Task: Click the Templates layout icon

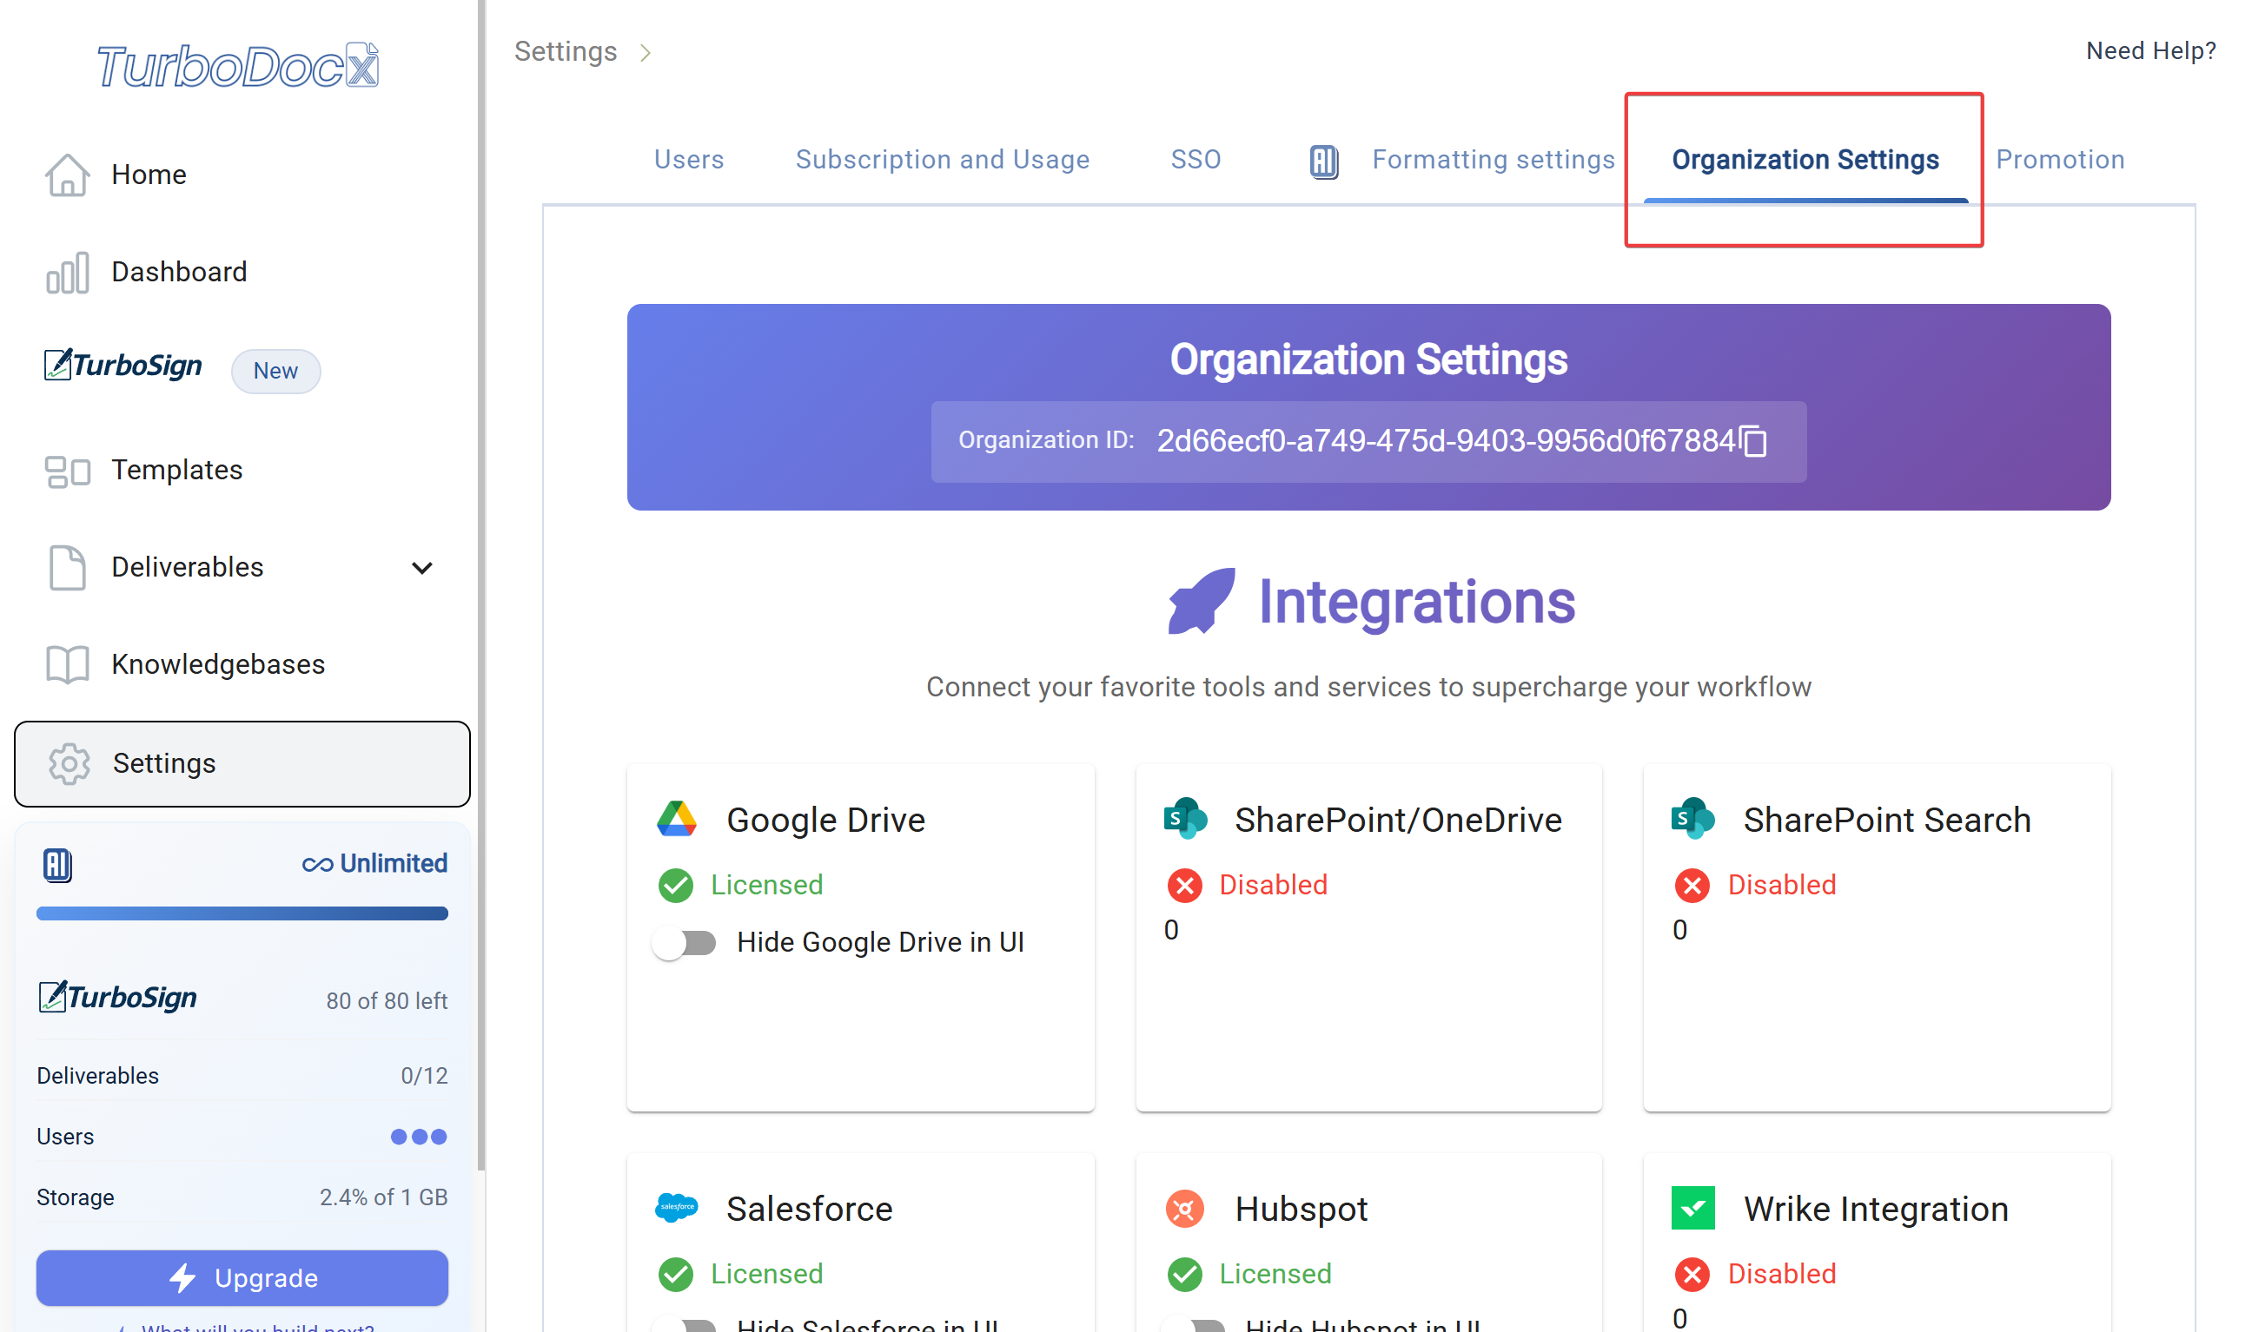Action: (x=68, y=471)
